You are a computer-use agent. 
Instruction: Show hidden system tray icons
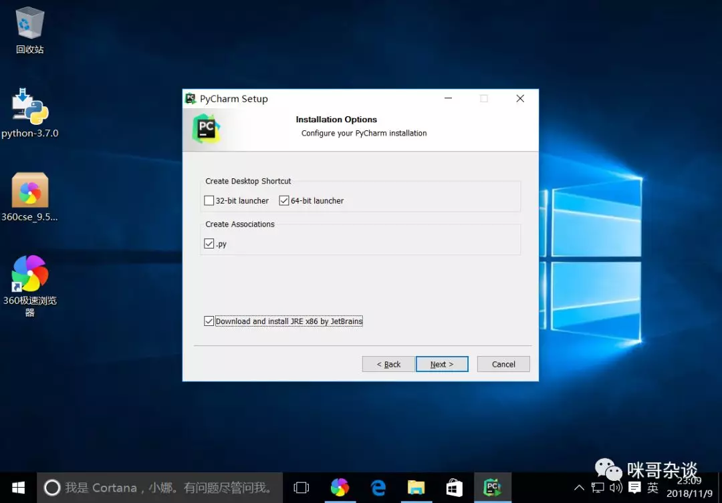[x=579, y=488]
